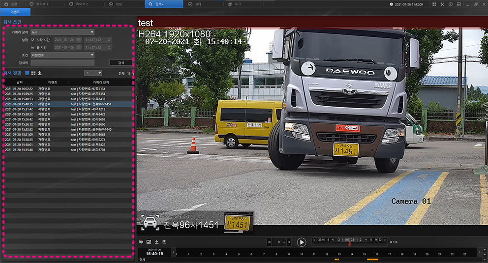Download search results with export icon

click(x=39, y=73)
